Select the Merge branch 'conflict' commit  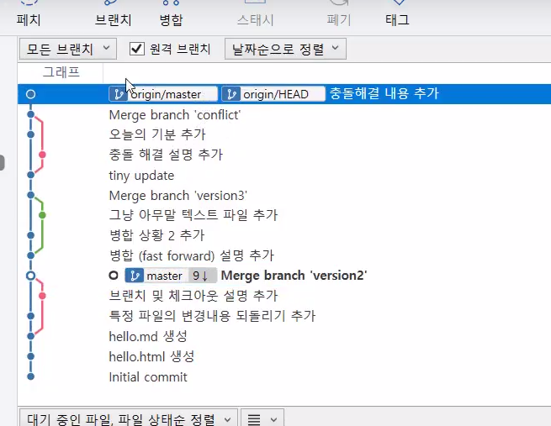[x=175, y=115]
